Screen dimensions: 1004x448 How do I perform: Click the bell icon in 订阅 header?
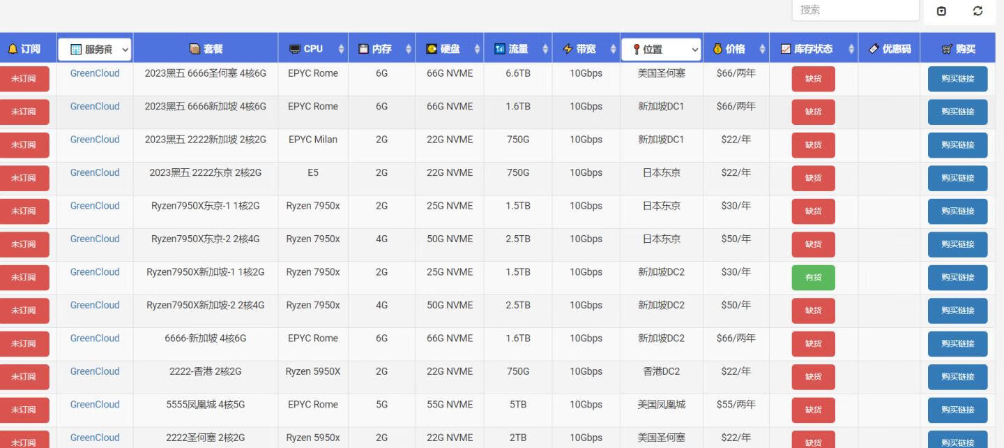click(x=13, y=49)
